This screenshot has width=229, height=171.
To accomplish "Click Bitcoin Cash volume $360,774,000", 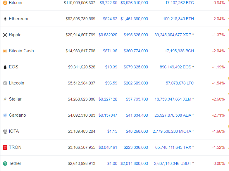I will point(136,51).
